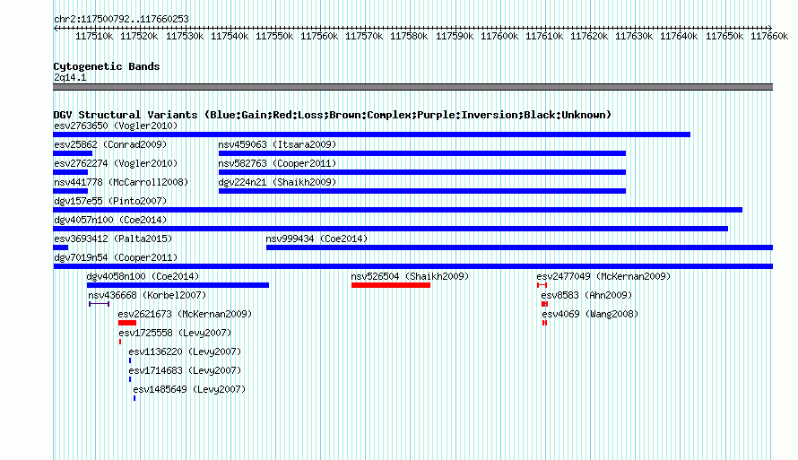Open the esv4069 (Wang2008) label
The image size is (798, 460).
(x=590, y=314)
